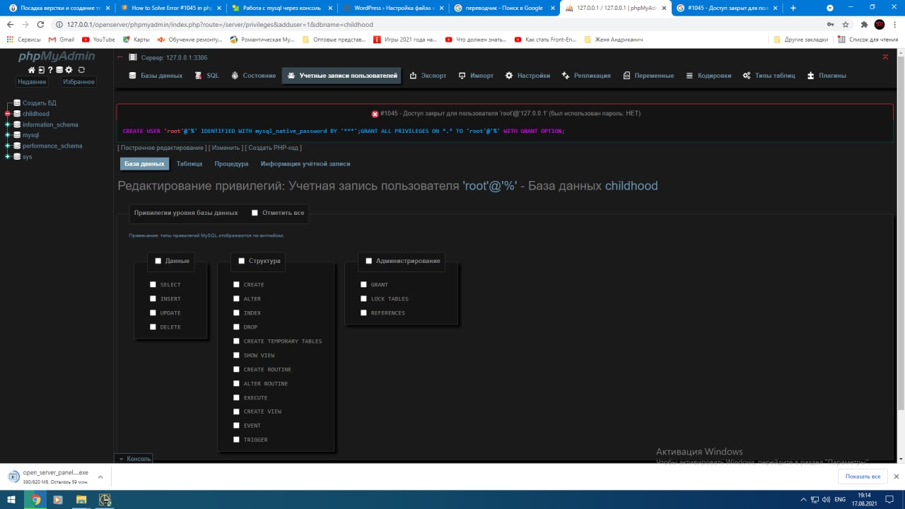Collapse the childhood database tree node
The width and height of the screenshot is (905, 509).
[8, 114]
